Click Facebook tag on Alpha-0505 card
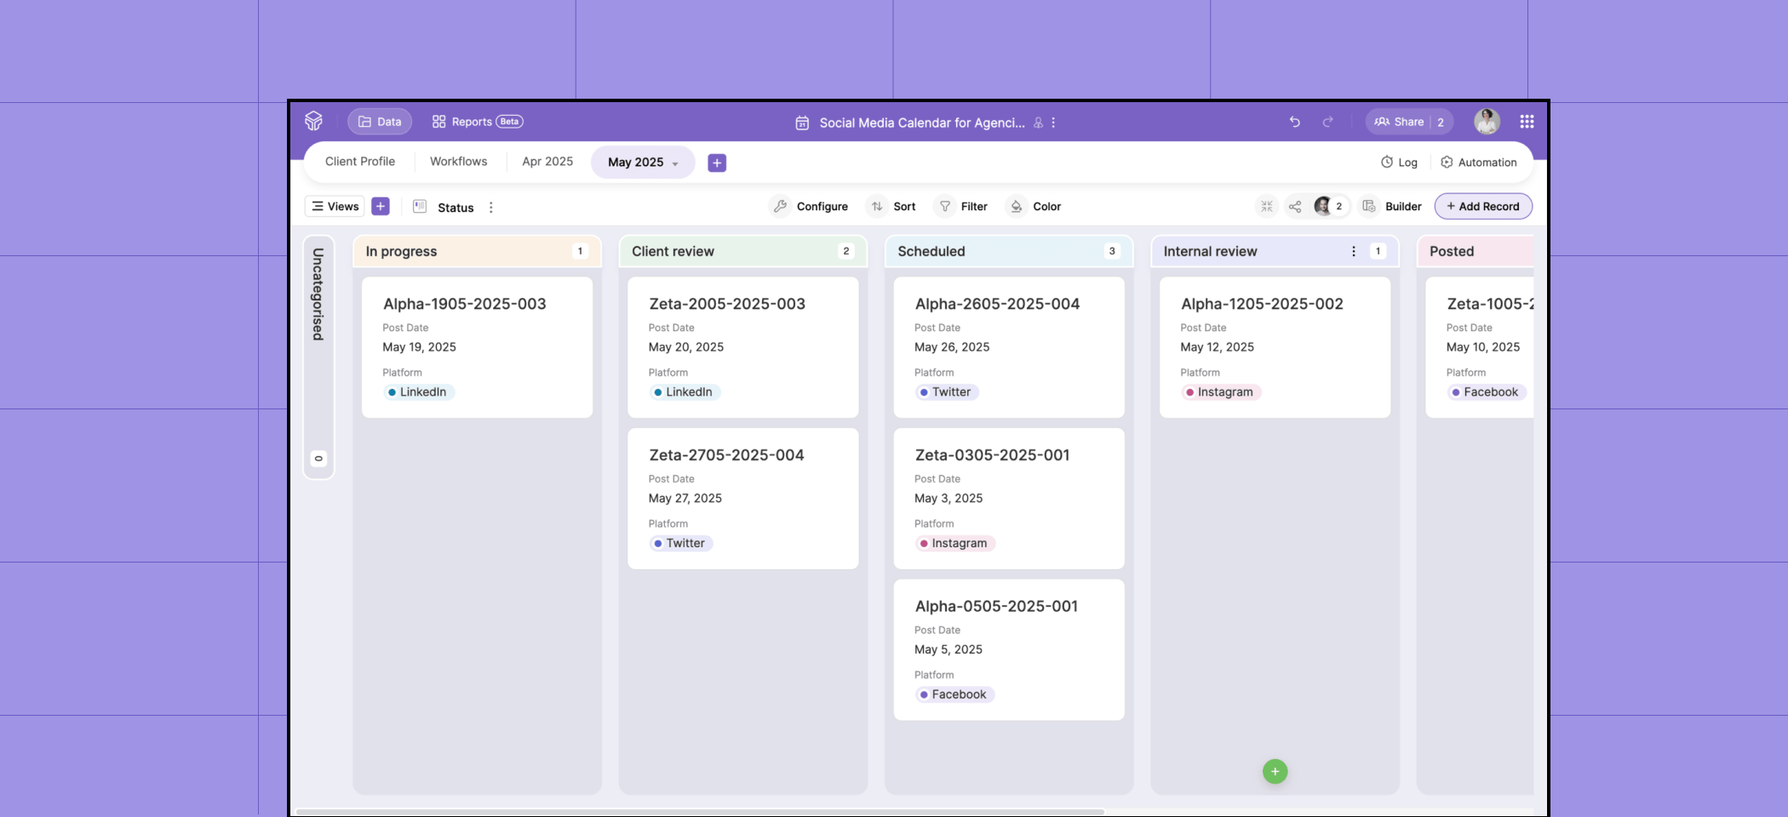1788x817 pixels. pos(954,694)
